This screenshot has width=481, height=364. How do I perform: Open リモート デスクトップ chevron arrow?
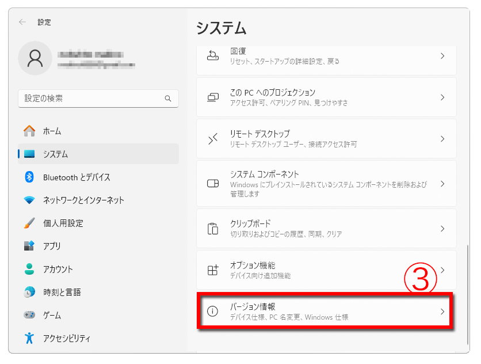pyautogui.click(x=442, y=139)
